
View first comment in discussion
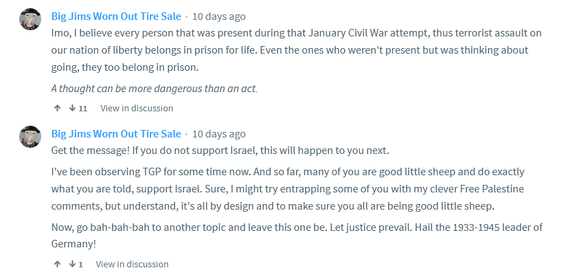coord(137,109)
